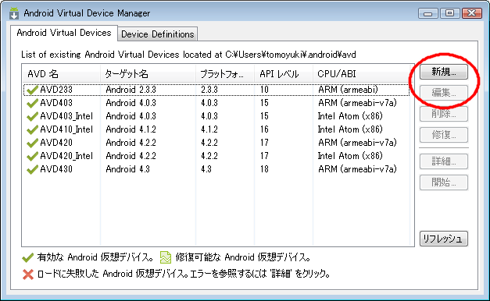Open 詳細 details button

point(443,161)
